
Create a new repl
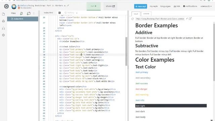(140, 6)
